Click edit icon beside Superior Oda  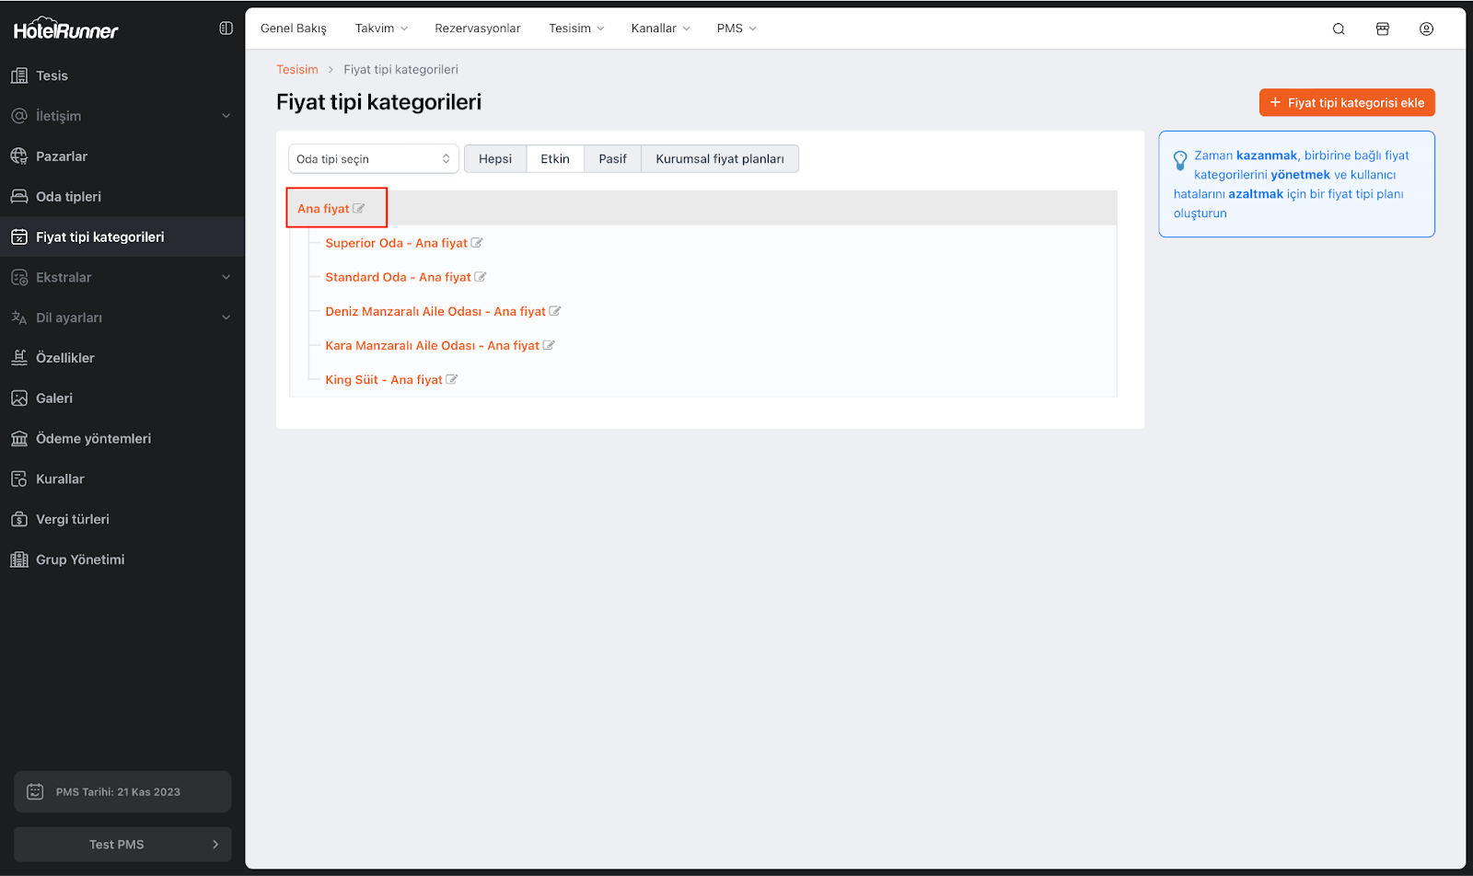point(477,243)
